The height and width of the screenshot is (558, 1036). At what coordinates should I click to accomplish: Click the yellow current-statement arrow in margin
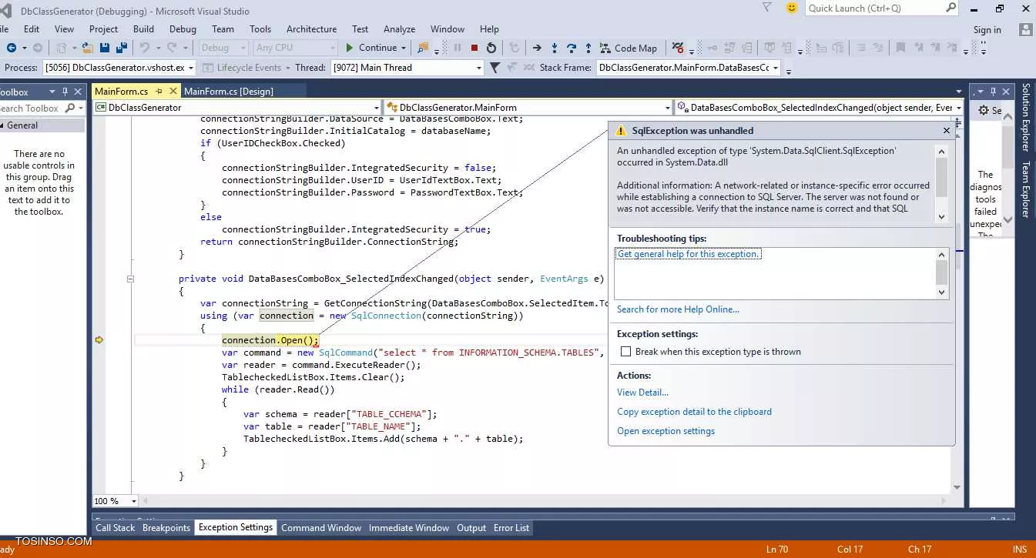coord(99,339)
